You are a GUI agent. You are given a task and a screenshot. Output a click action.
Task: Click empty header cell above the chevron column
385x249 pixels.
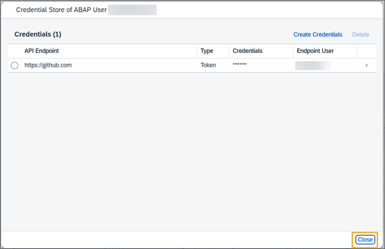click(x=367, y=51)
